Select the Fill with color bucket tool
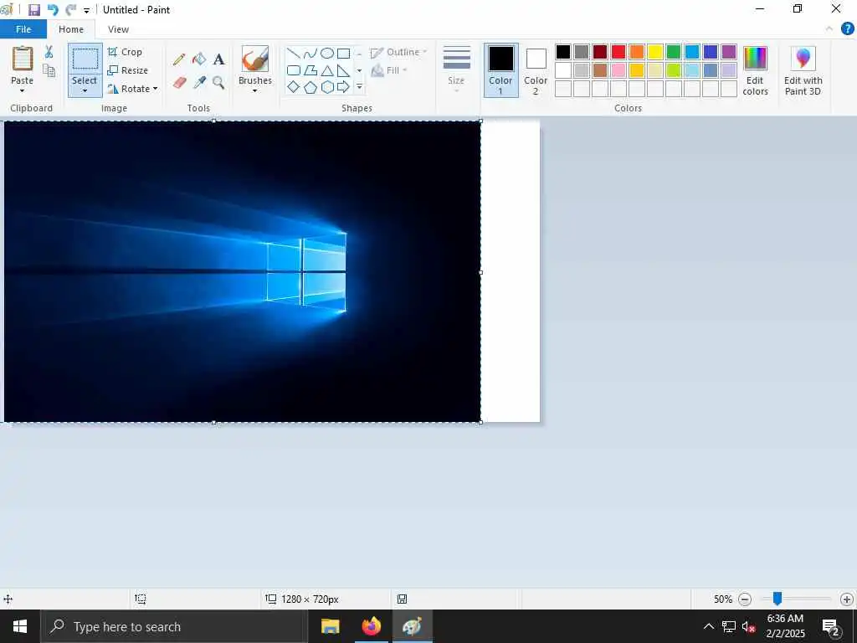This screenshot has width=857, height=643. pos(199,59)
